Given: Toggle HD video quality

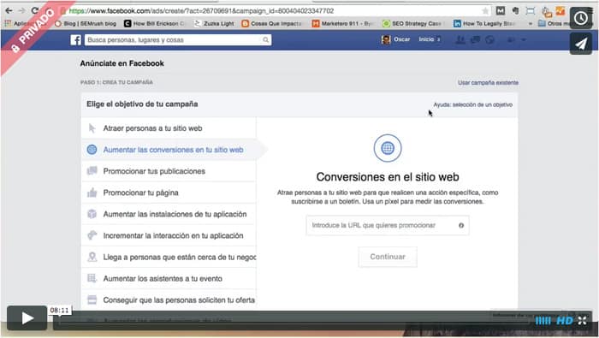Looking at the screenshot, I should pyautogui.click(x=564, y=321).
